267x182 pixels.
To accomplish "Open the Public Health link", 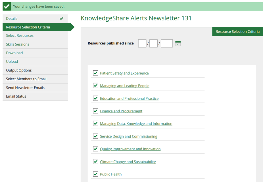I will 111,174.
